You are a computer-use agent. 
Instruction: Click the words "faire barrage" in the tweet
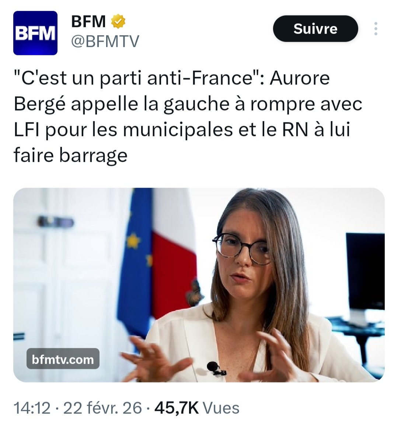click(70, 155)
